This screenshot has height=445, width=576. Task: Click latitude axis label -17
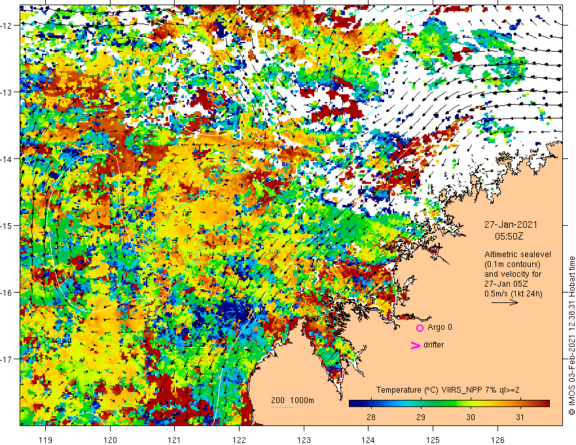click(7, 359)
